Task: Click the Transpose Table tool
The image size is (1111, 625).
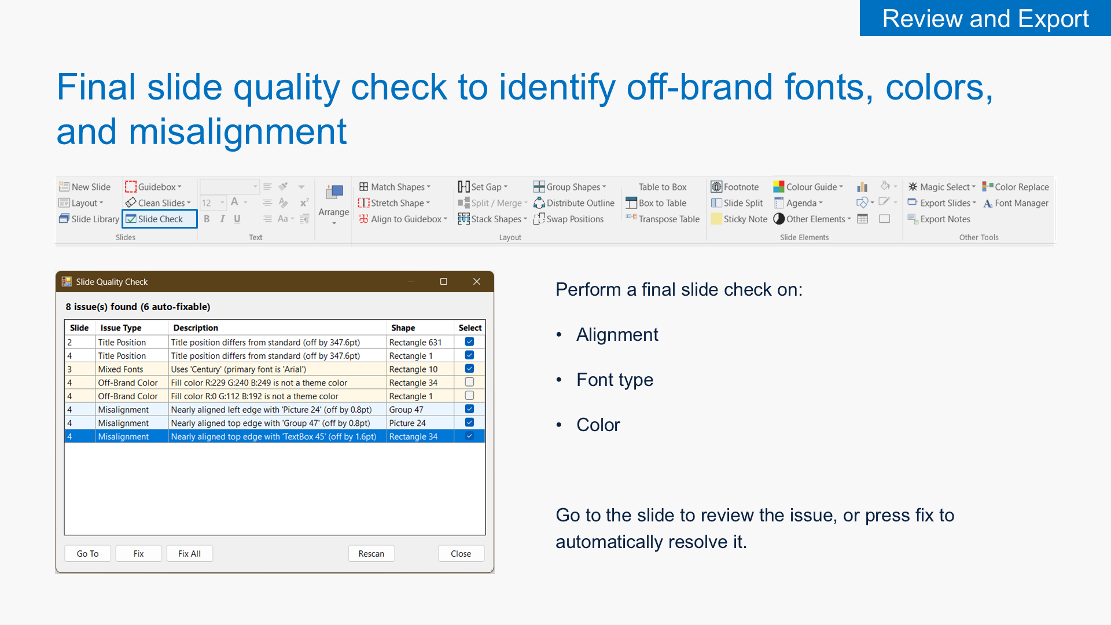Action: pyautogui.click(x=663, y=219)
